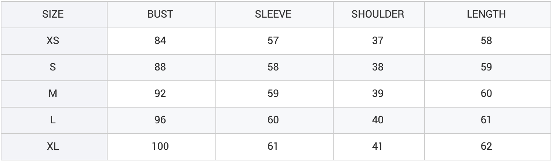Click the LENGTH column header
This screenshot has height=163, width=552.
[x=486, y=14]
